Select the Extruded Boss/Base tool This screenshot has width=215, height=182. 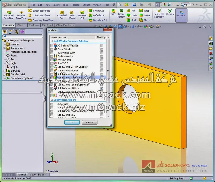click(9, 15)
